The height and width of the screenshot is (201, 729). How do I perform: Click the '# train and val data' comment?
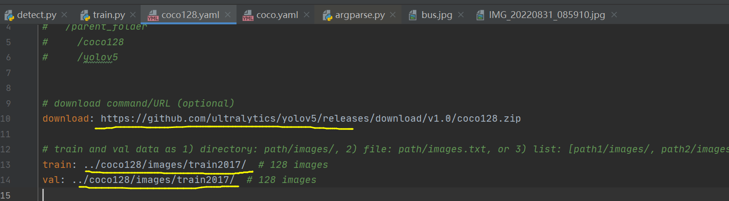click(385, 149)
